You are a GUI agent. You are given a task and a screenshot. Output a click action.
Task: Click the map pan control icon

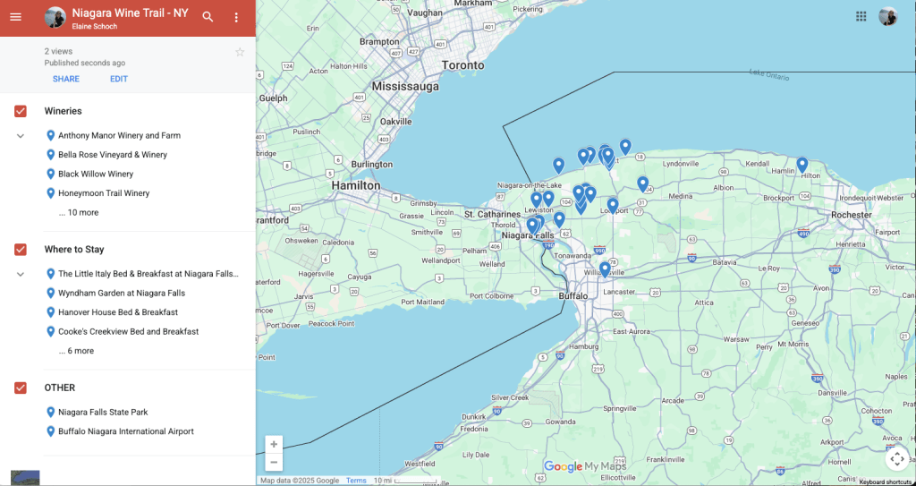[x=896, y=458]
